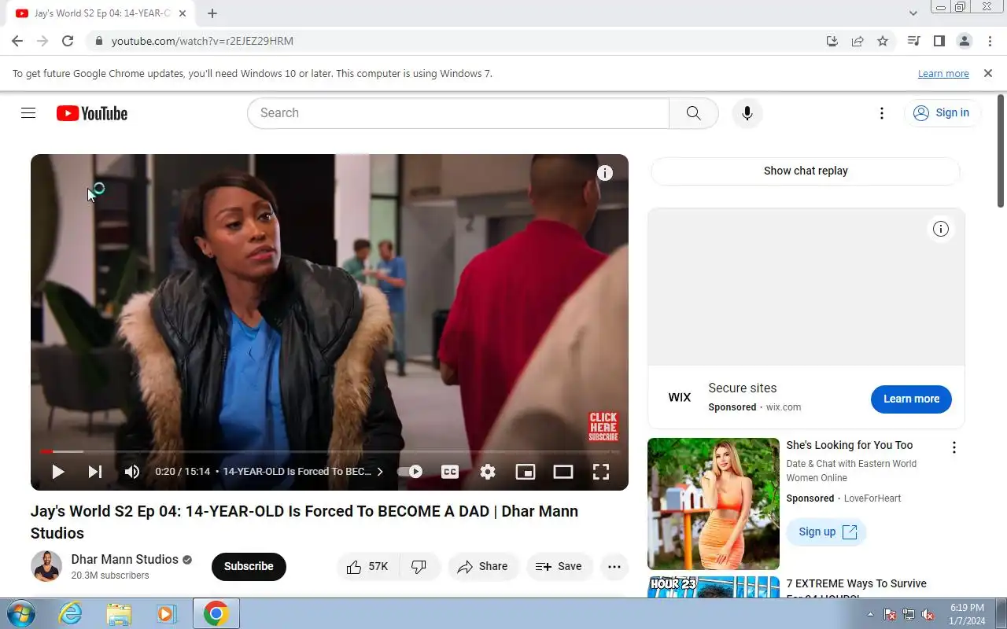Screen dimensions: 1007x629
Task: Open more actions ellipsis below video
Action: [614, 566]
